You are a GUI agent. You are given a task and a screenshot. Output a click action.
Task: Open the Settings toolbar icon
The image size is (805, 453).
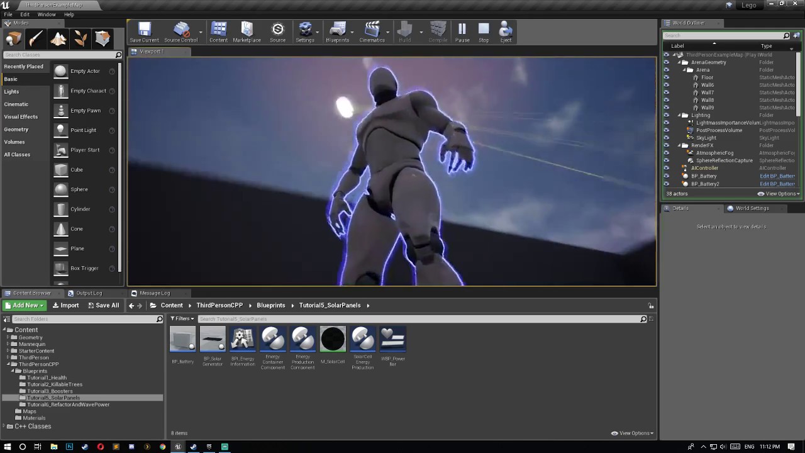[305, 31]
